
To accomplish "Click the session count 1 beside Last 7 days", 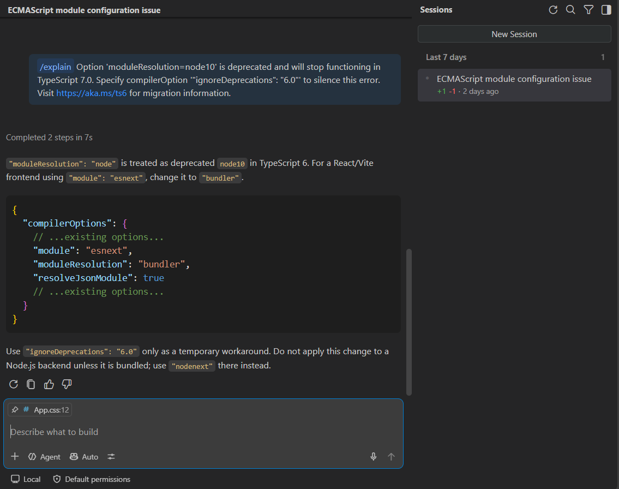I will tap(603, 57).
